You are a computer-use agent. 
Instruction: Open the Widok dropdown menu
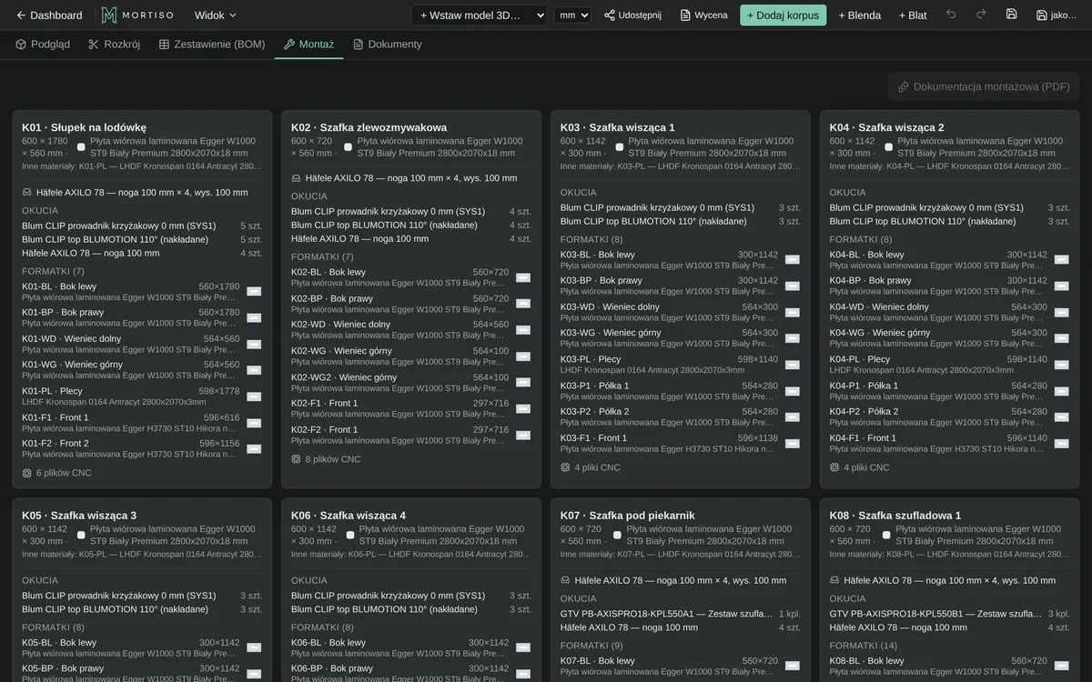(x=216, y=15)
